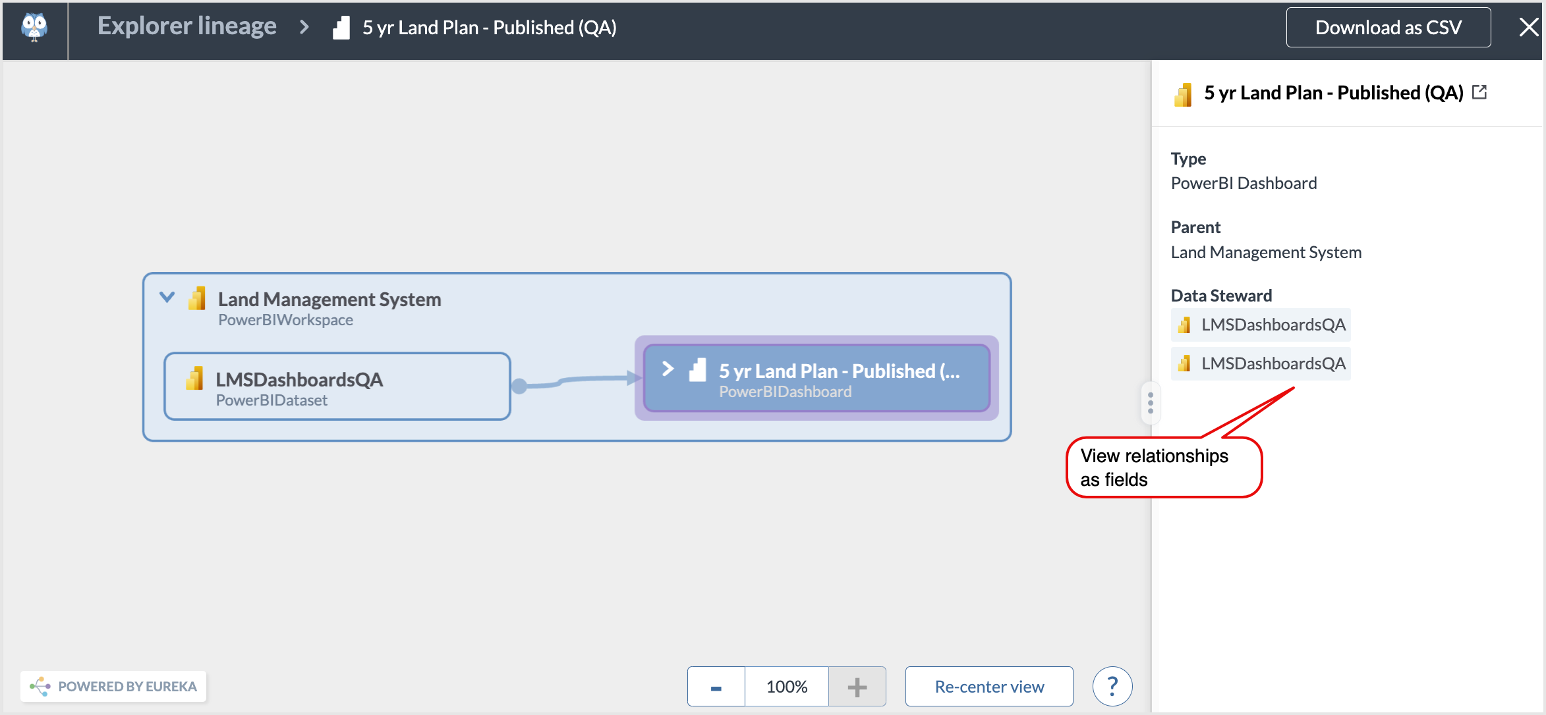Click the PowerBI Dashboard type value
Screen dimensions: 1546x715
(1244, 183)
